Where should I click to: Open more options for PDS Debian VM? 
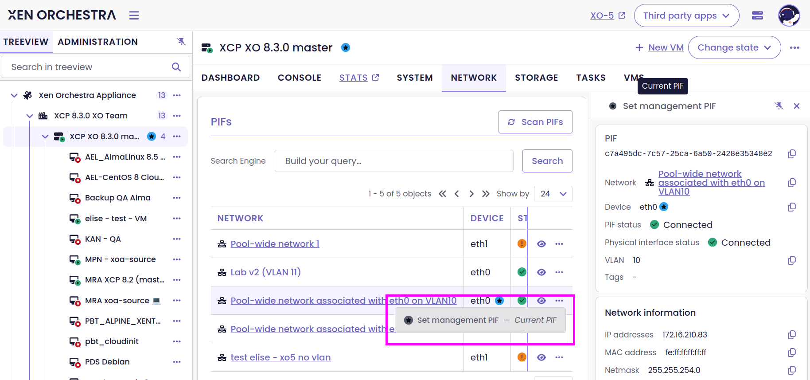[177, 362]
